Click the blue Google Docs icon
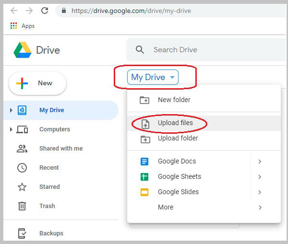This screenshot has width=288, height=244. (x=144, y=162)
